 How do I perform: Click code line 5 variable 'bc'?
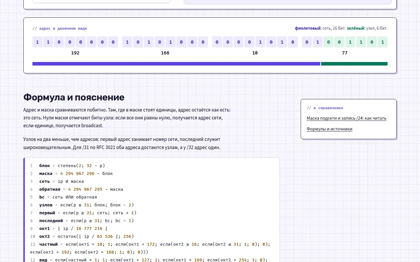42,197
